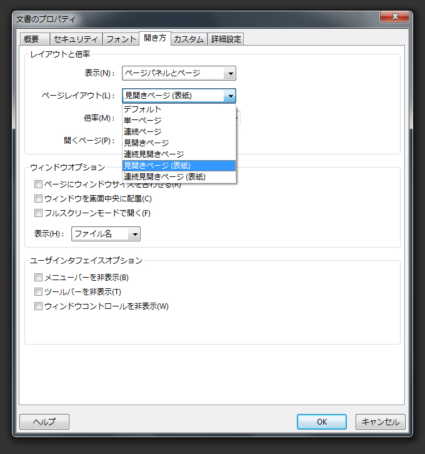This screenshot has width=425, height=454.
Task: Enable ページにウィンドウサイズを合わせる checkbox
Action: (x=38, y=184)
